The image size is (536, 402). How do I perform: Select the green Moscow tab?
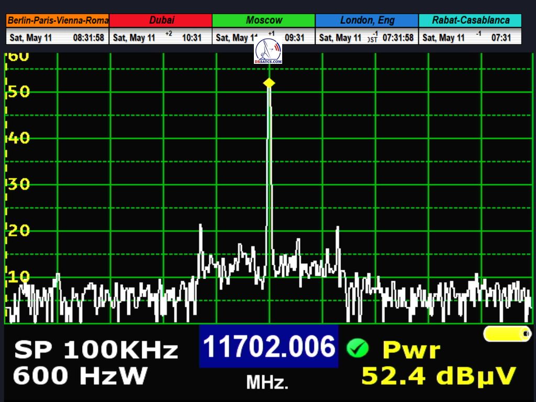tap(264, 20)
